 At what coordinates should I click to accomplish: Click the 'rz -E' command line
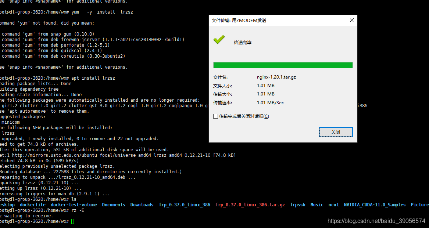42,210
